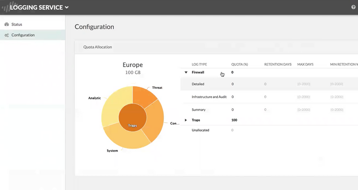The width and height of the screenshot is (358, 190).
Task: Go to the Status page
Action: pyautogui.click(x=17, y=24)
